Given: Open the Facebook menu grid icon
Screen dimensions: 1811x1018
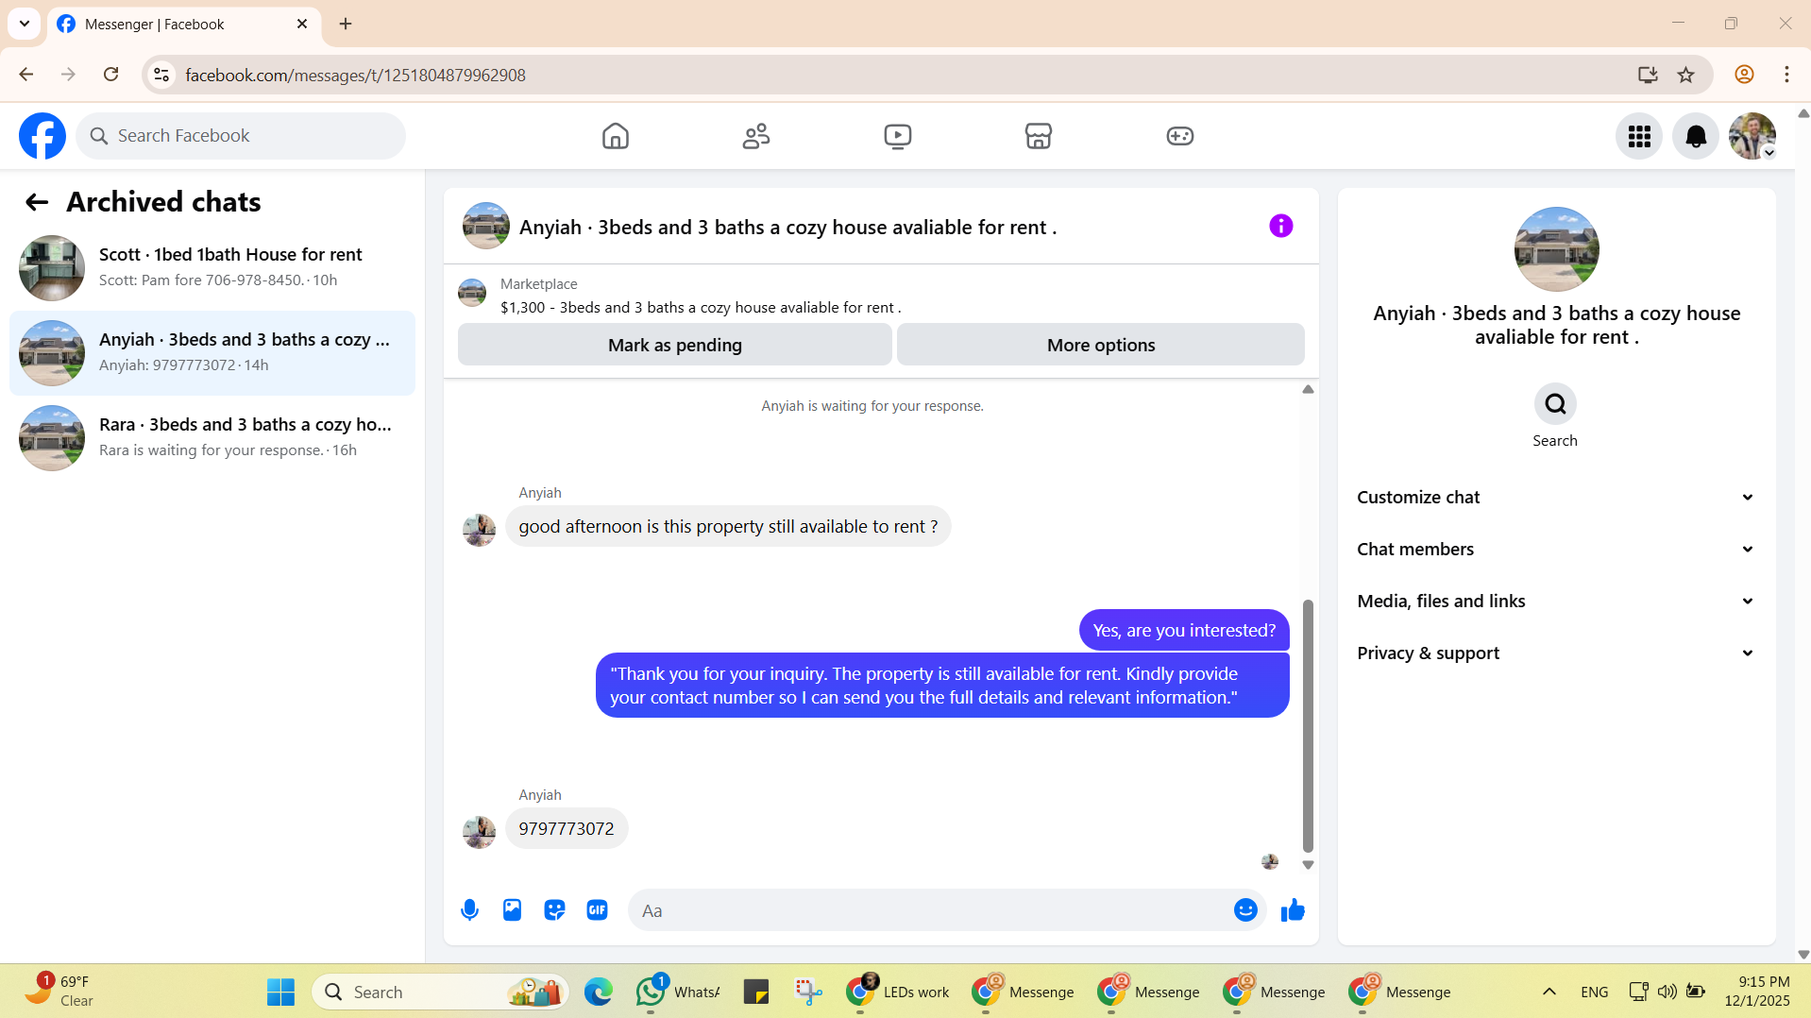Looking at the screenshot, I should pos(1639,136).
